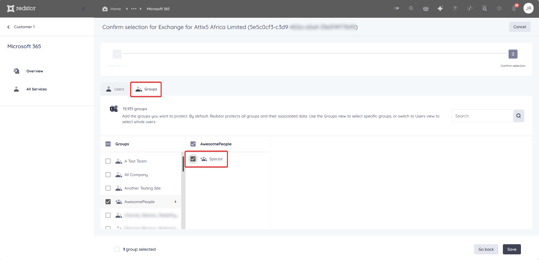
Task: Click the Exchange service icon
Action: [x=114, y=109]
